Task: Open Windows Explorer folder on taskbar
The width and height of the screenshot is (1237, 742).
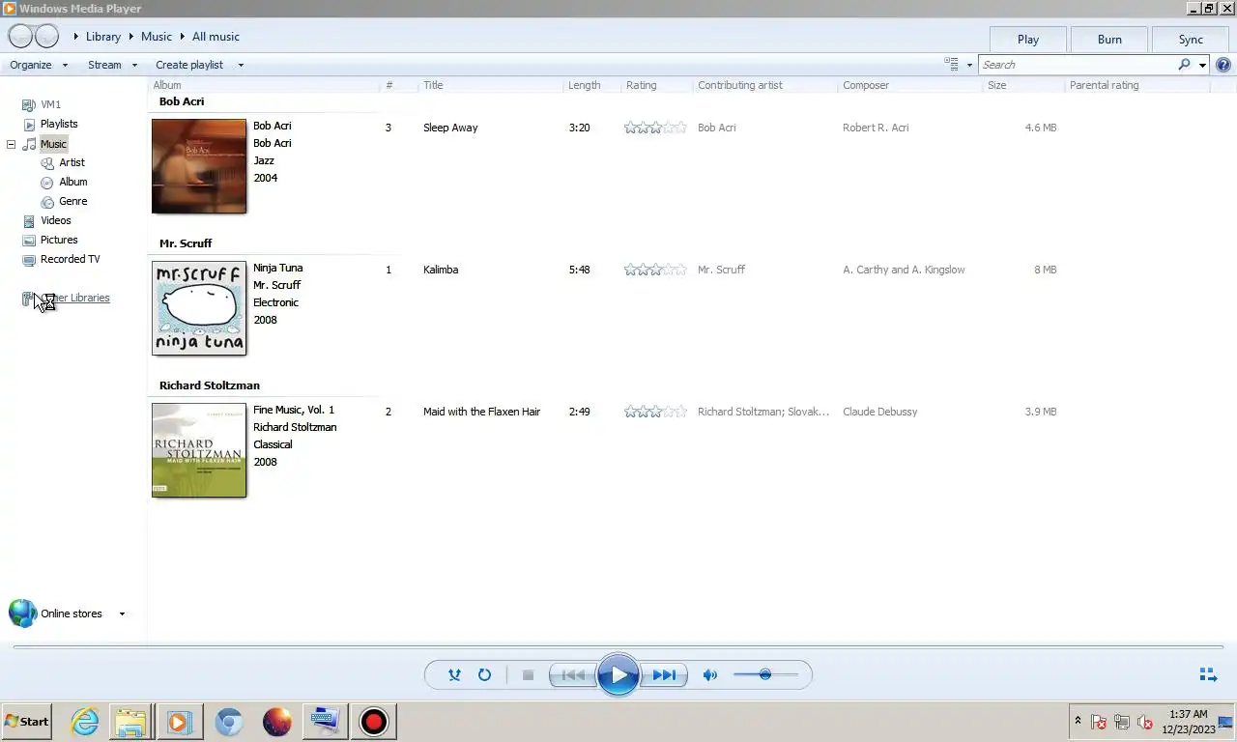Action: 130,722
